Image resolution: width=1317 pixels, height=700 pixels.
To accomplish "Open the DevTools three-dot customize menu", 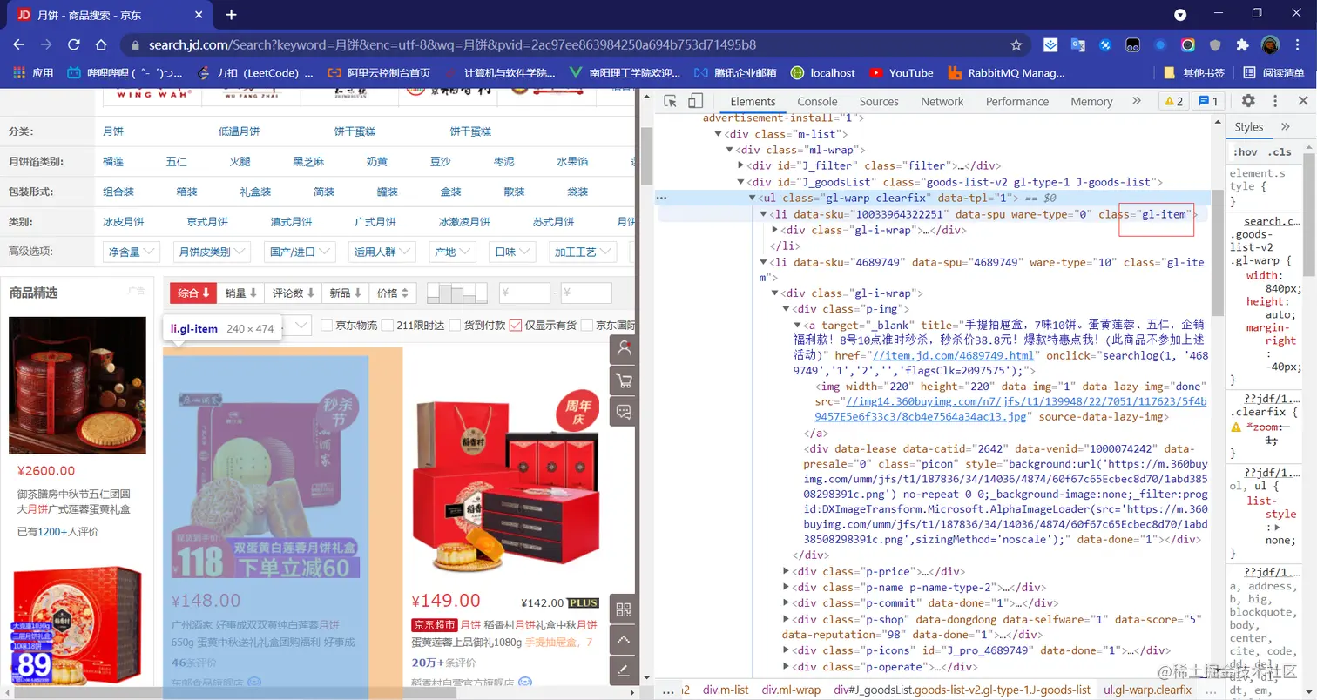I will 1276,101.
